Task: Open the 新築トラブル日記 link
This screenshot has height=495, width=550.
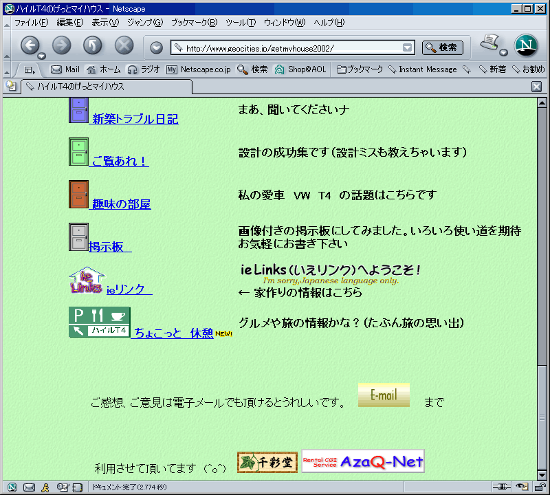Action: pos(135,119)
